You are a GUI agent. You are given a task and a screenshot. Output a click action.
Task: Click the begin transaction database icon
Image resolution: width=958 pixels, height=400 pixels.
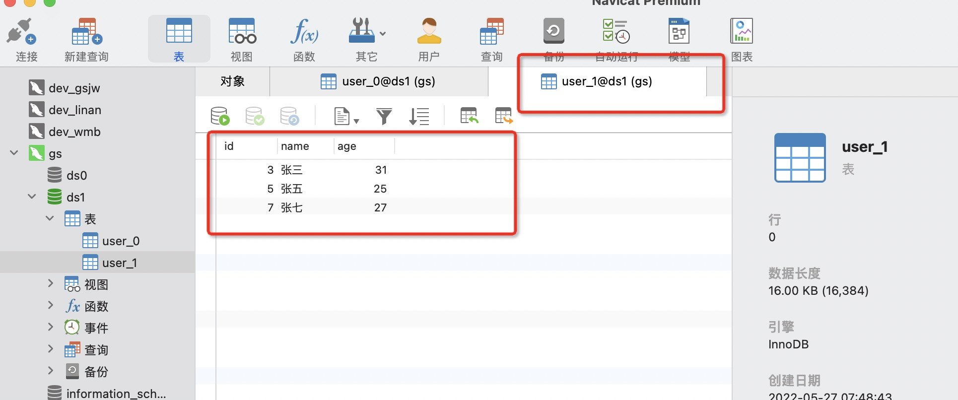click(x=220, y=116)
